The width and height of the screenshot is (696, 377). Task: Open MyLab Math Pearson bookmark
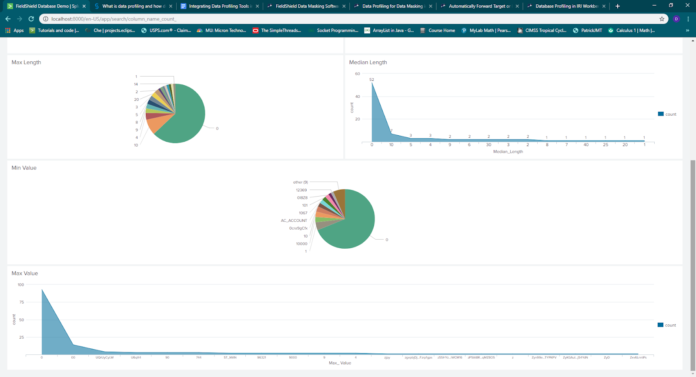tap(486, 30)
